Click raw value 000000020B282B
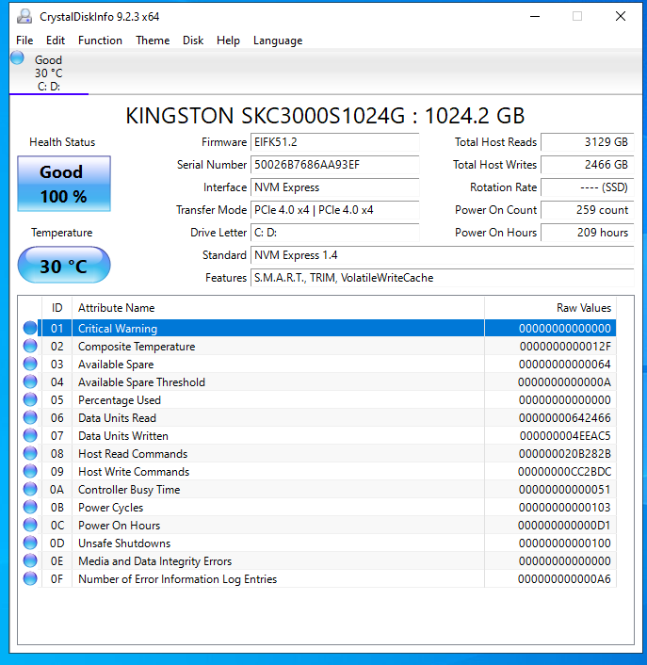Viewport: 647px width, 665px height. pyautogui.click(x=564, y=454)
